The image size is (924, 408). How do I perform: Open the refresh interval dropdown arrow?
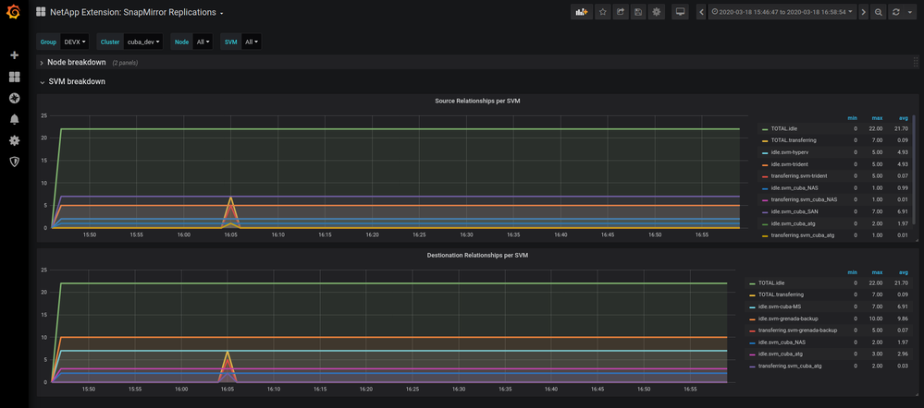[910, 12]
